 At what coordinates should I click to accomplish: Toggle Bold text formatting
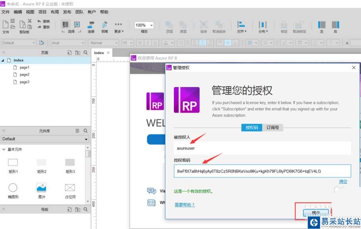tap(140, 43)
